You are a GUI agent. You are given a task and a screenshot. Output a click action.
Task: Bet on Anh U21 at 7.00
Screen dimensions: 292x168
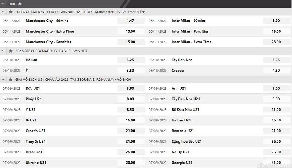click(x=276, y=88)
